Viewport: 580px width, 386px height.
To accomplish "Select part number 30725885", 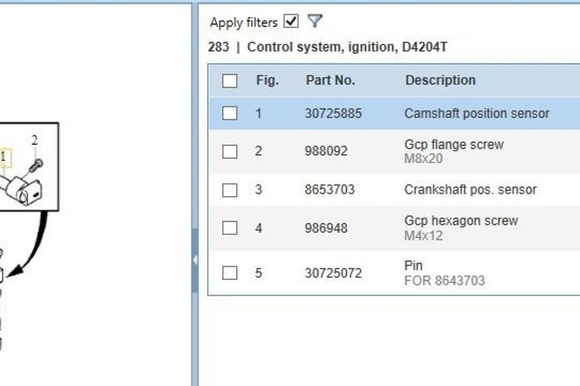I will 333,114.
